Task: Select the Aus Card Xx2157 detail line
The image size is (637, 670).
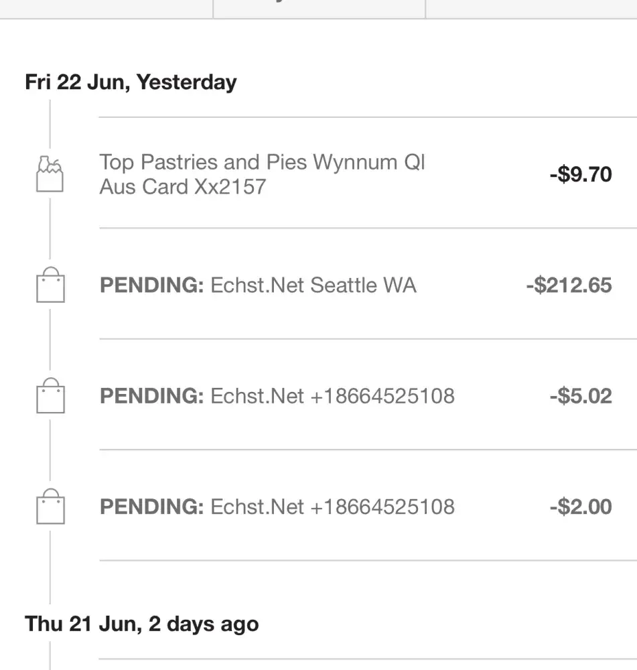Action: click(183, 186)
